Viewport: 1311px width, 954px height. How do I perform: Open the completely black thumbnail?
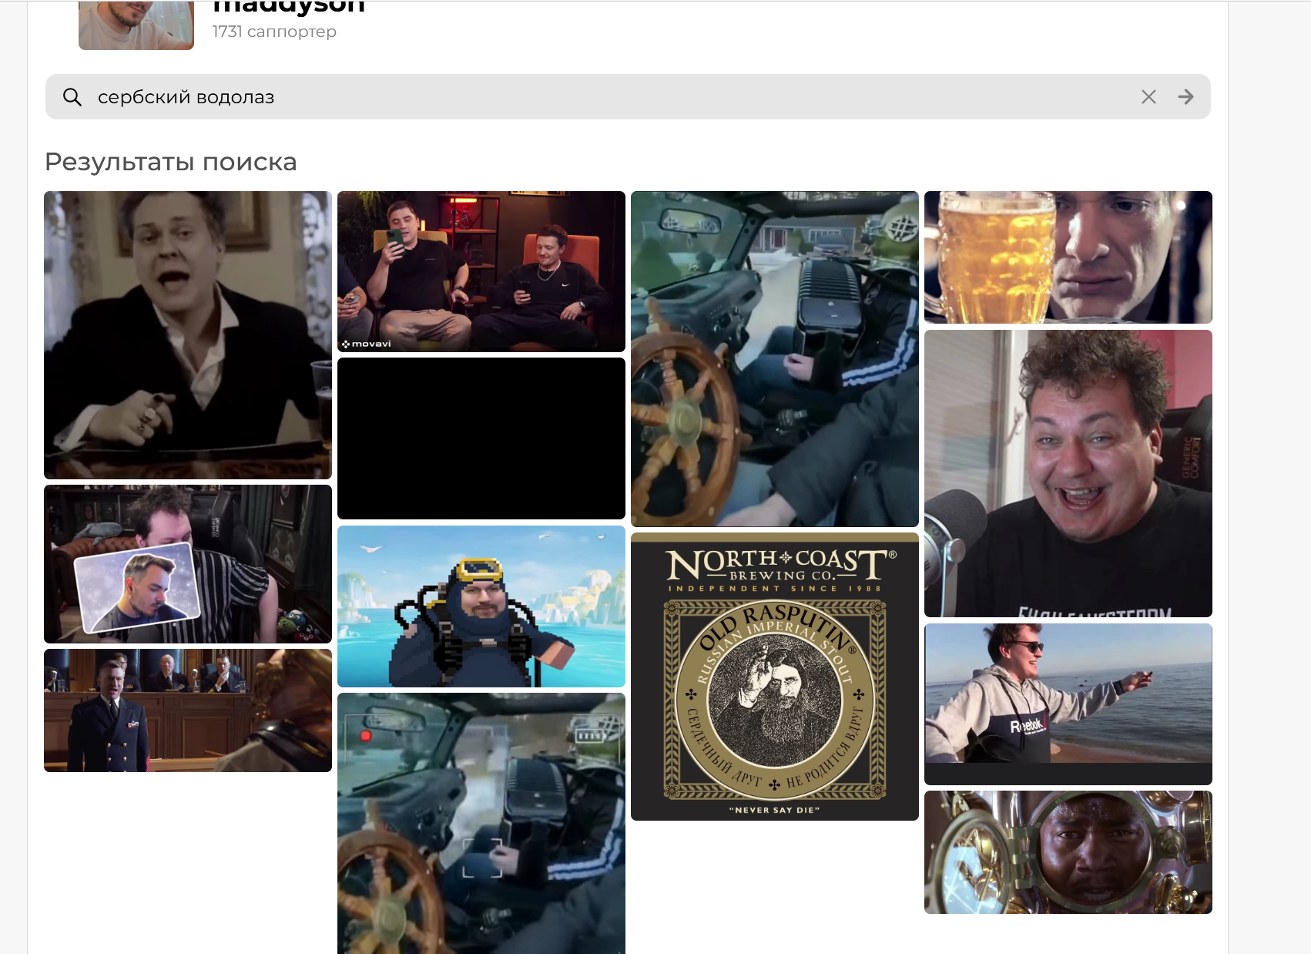[481, 438]
